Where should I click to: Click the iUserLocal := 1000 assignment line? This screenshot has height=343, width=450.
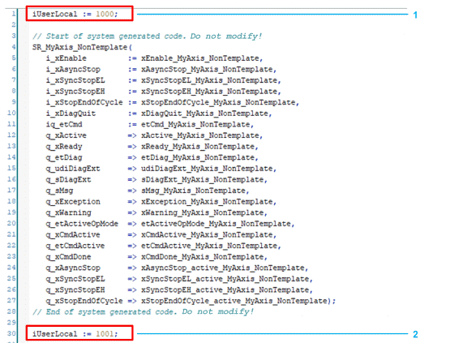click(x=75, y=14)
